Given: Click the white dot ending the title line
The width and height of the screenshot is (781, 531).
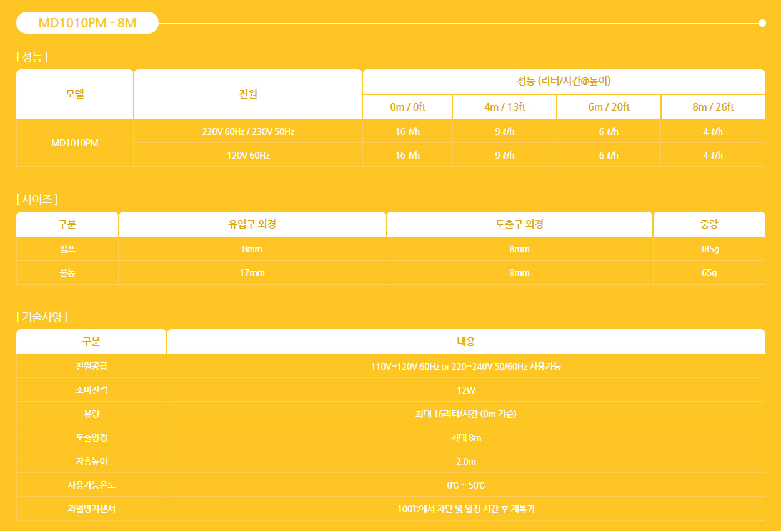Looking at the screenshot, I should coord(762,23).
